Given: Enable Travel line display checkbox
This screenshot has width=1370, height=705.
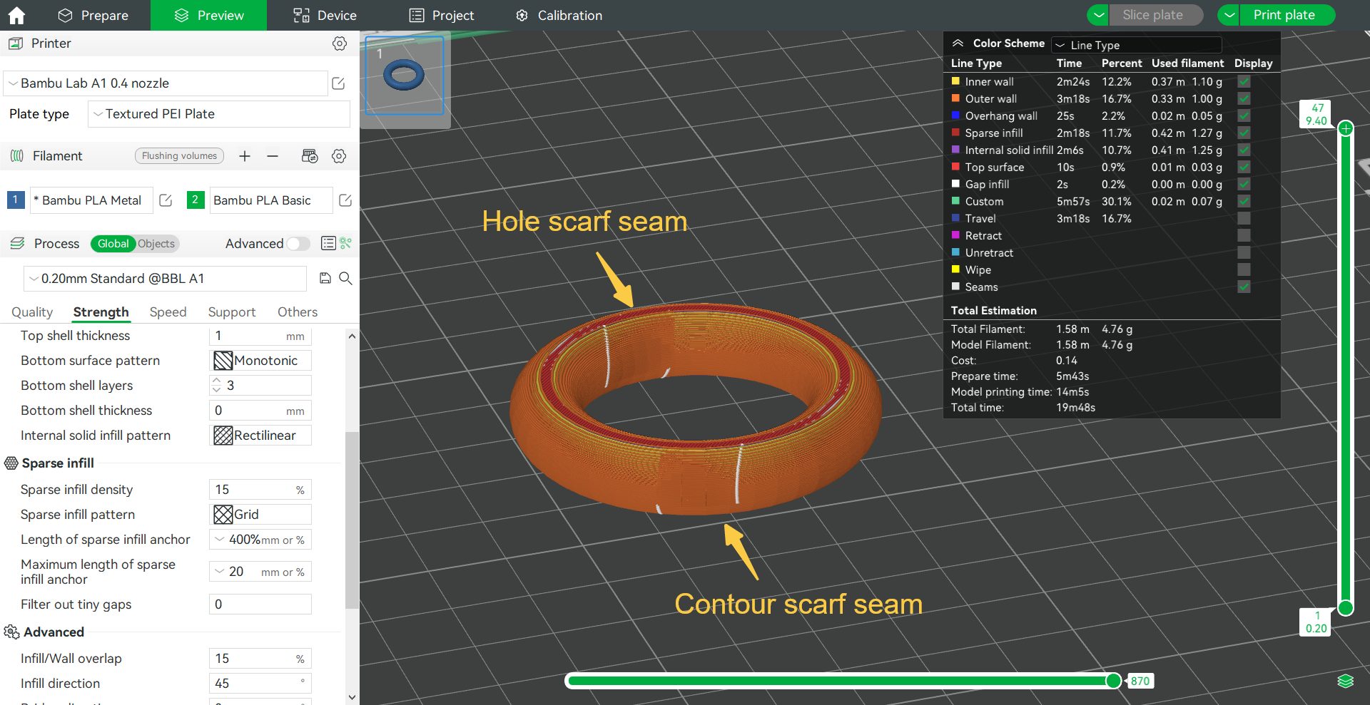Looking at the screenshot, I should (1244, 219).
